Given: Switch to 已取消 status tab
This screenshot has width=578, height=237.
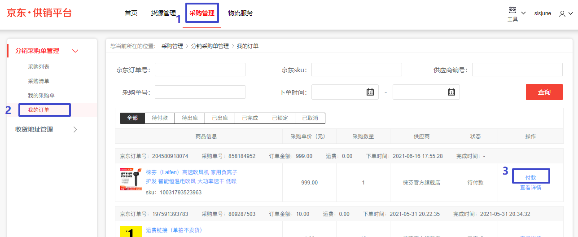Looking at the screenshot, I should [x=310, y=118].
